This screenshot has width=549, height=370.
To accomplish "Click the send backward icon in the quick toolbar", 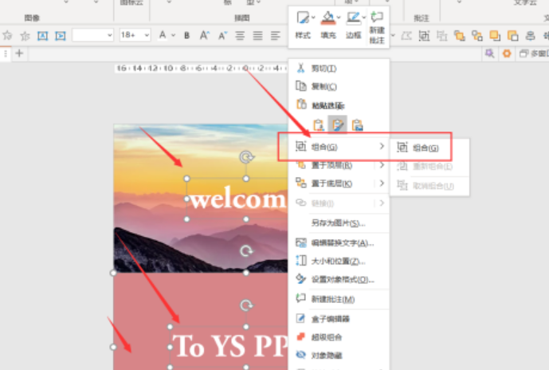I will [512, 35].
